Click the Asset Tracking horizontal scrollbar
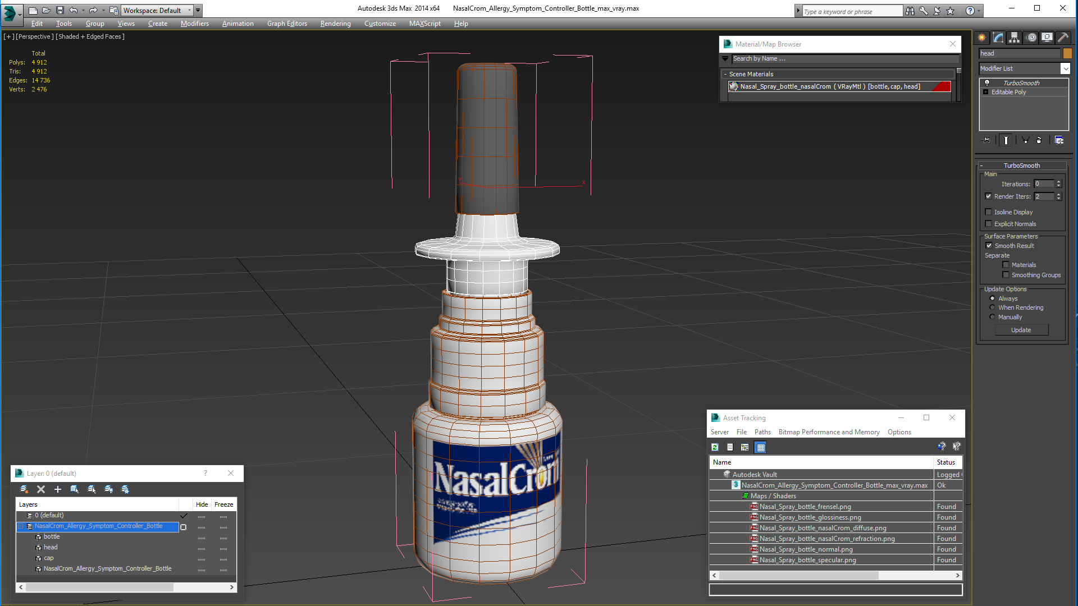 click(836, 576)
